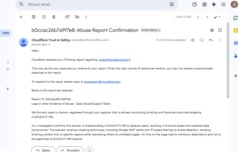This screenshot has height=152, width=238.
Task: Get add-ons with the side panel plus
Action: pos(235,76)
